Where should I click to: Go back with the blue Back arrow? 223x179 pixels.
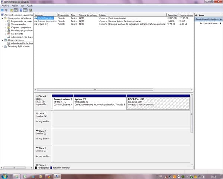[2, 10]
